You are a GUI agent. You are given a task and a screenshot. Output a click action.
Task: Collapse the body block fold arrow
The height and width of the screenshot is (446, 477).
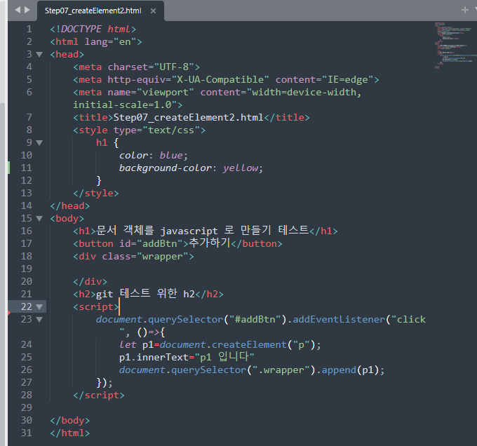tap(39, 218)
